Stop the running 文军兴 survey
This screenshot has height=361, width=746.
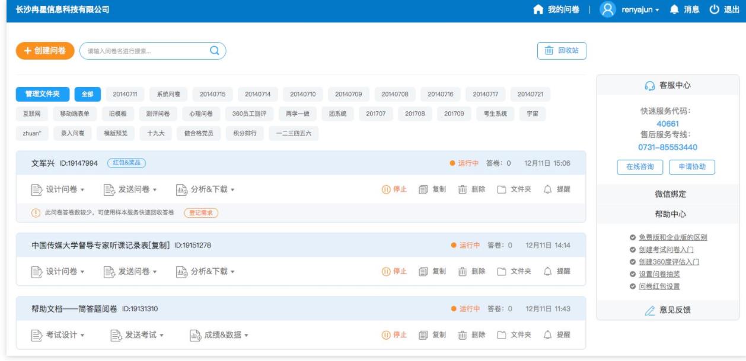coord(394,189)
